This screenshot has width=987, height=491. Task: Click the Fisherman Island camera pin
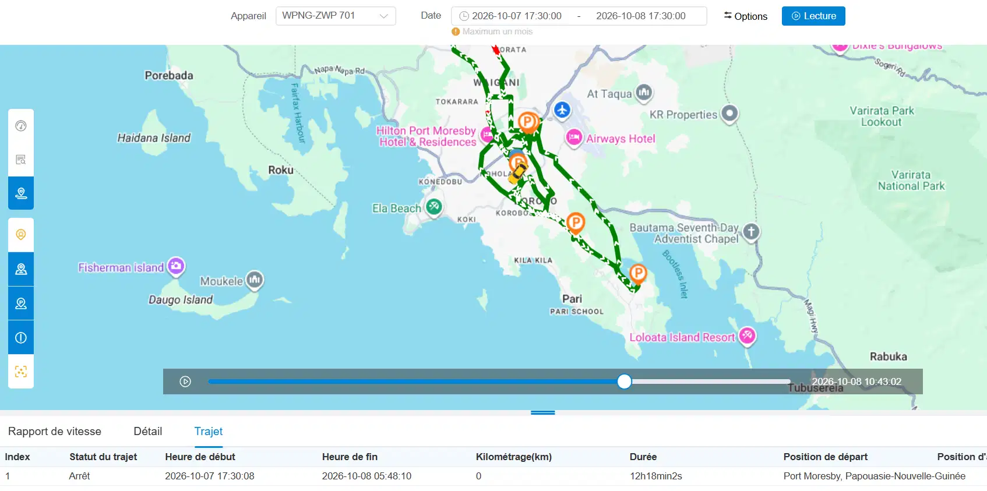point(176,266)
